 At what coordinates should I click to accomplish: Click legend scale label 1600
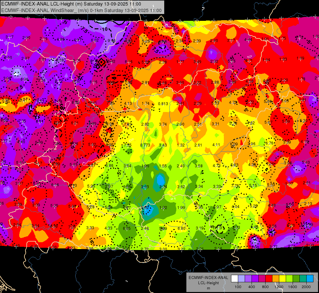[293, 287]
